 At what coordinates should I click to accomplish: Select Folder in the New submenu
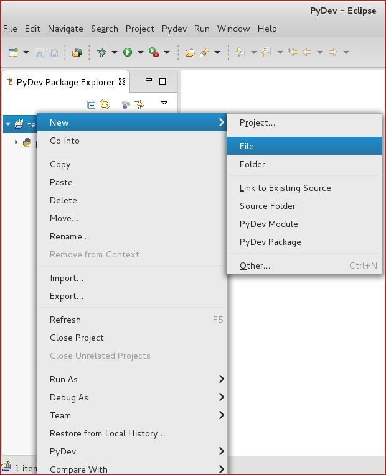(x=304, y=164)
